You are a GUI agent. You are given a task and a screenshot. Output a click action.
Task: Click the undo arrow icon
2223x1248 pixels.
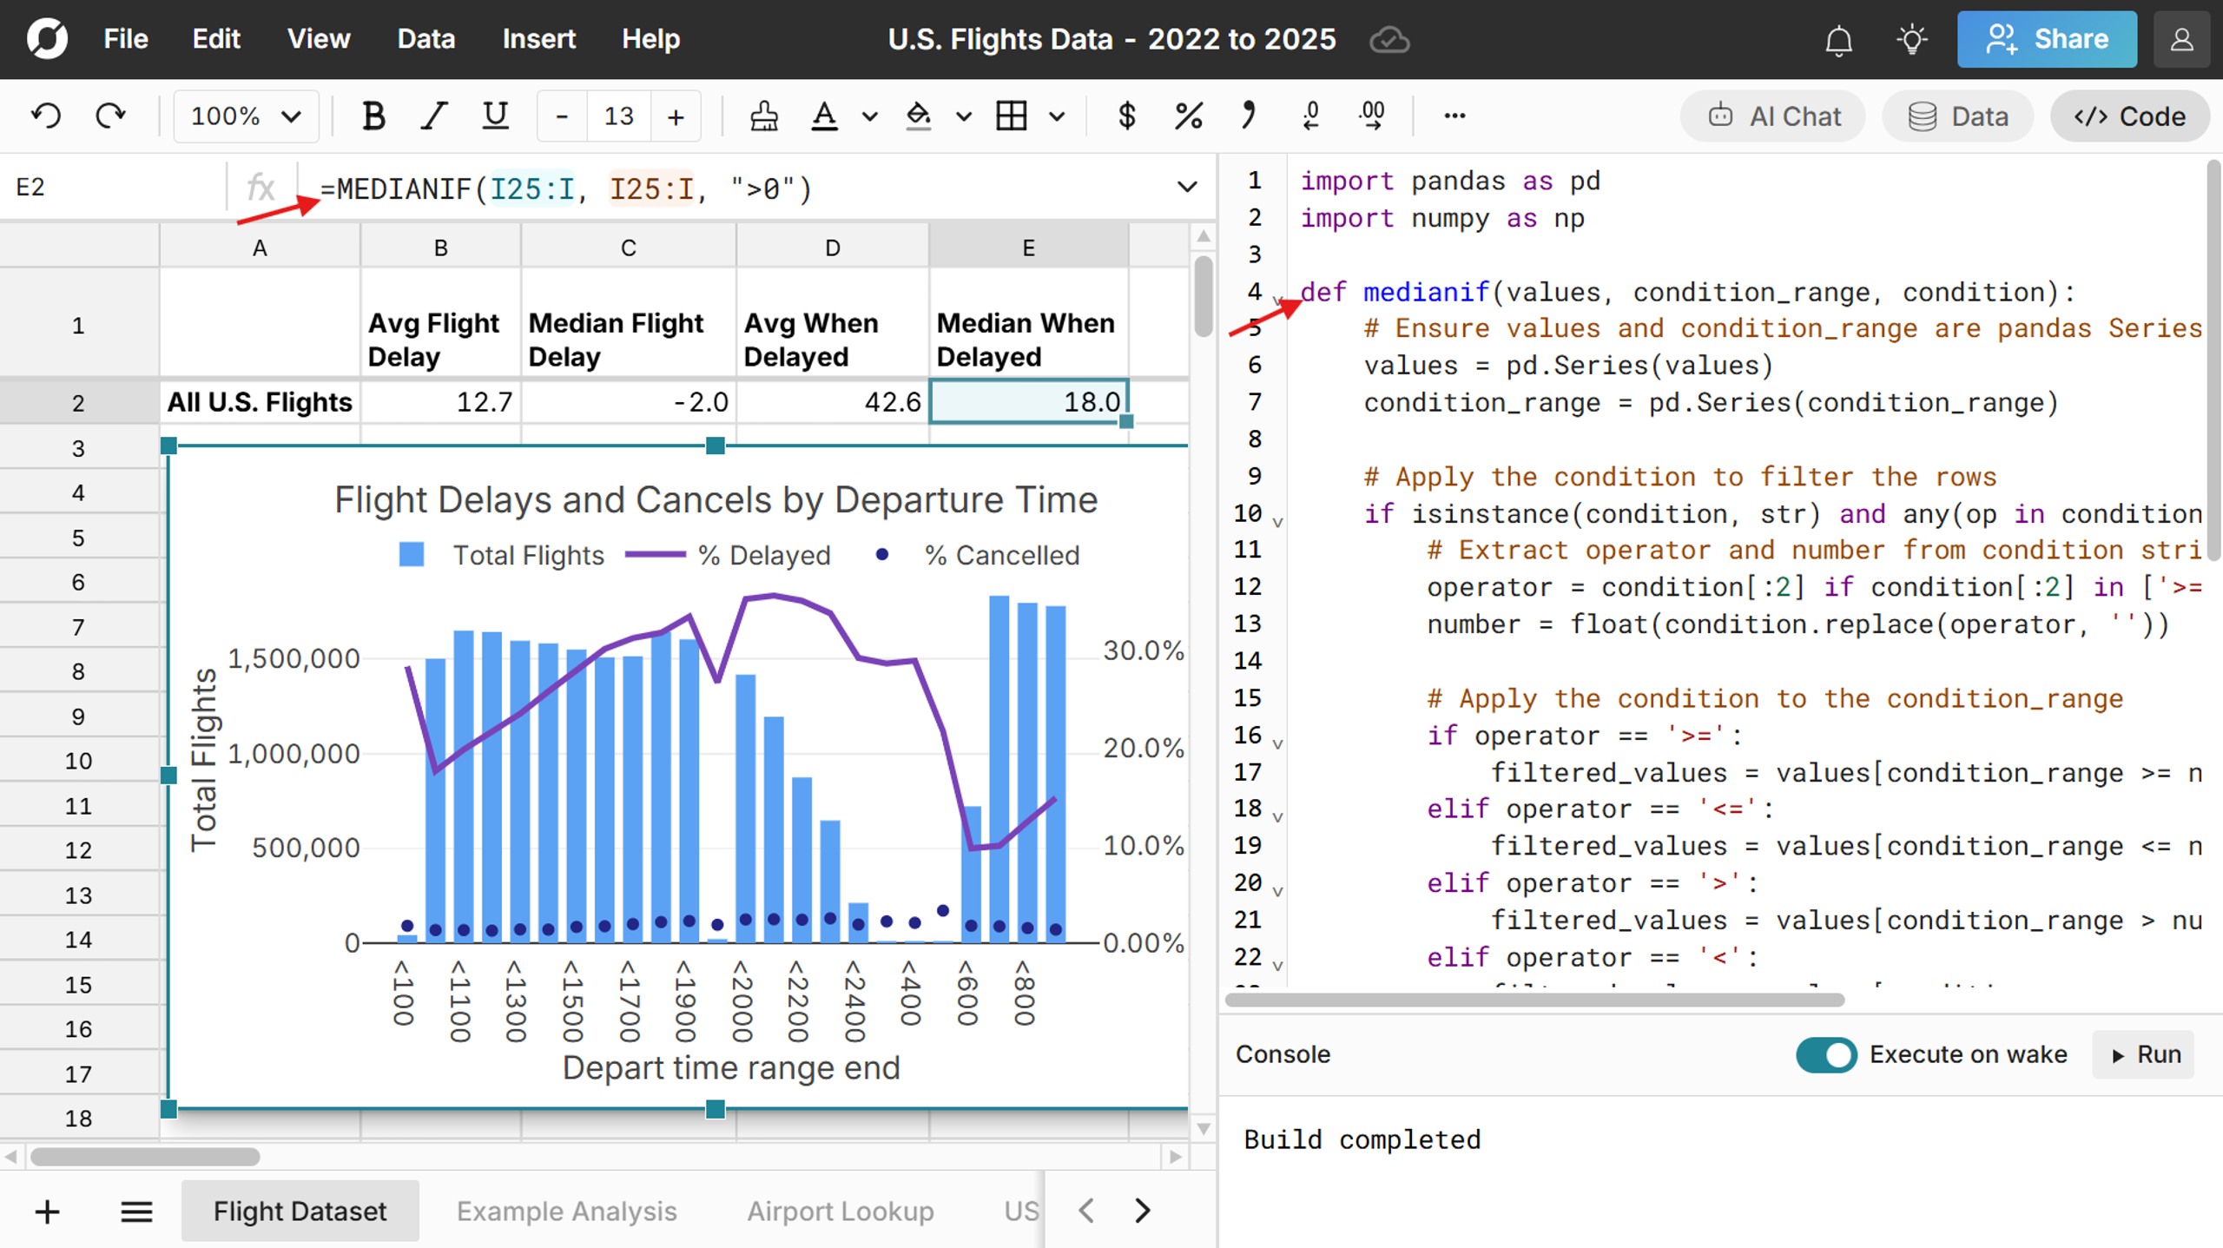coord(46,116)
